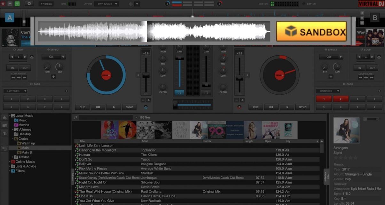385x205 pixels.
Task: Open the TWO DECKS layout dropdown
Action: (106, 4)
